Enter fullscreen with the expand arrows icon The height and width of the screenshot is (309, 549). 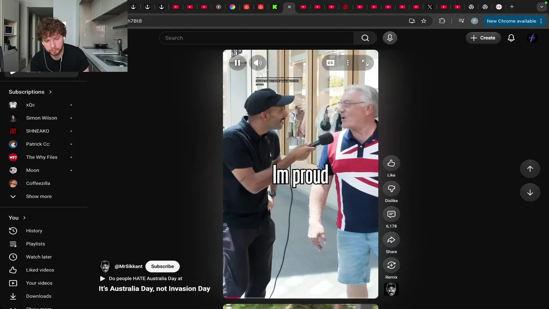tap(365, 63)
